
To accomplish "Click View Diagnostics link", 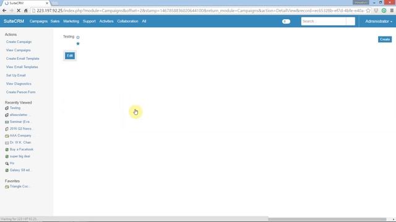I will pos(19,84).
